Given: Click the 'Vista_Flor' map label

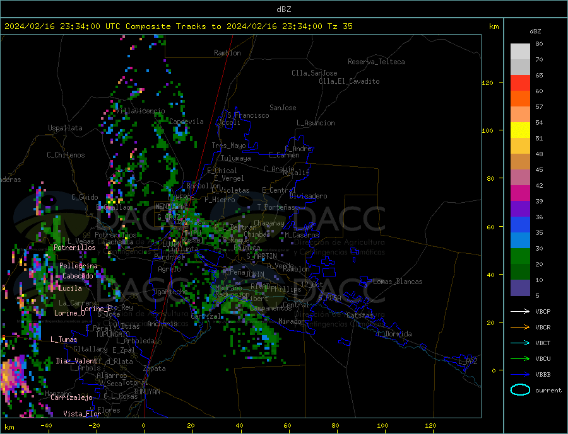Looking at the screenshot, I should [82, 414].
